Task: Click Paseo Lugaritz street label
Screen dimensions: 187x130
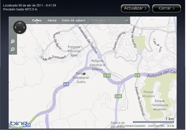Action: coord(119,40)
